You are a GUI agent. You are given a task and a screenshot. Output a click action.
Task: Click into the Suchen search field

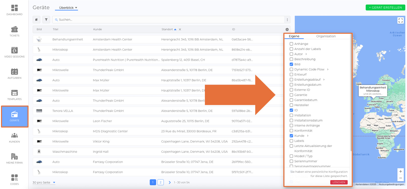coord(169,20)
